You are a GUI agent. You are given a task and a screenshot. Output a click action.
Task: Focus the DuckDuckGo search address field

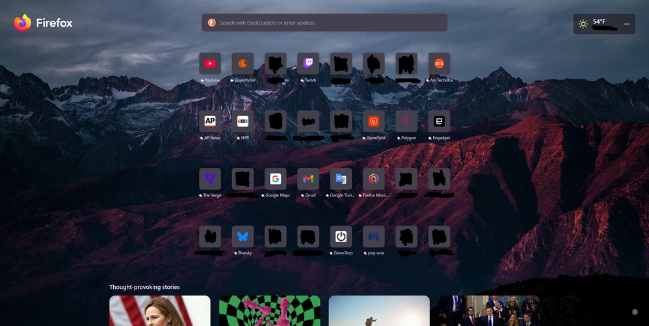click(x=324, y=22)
